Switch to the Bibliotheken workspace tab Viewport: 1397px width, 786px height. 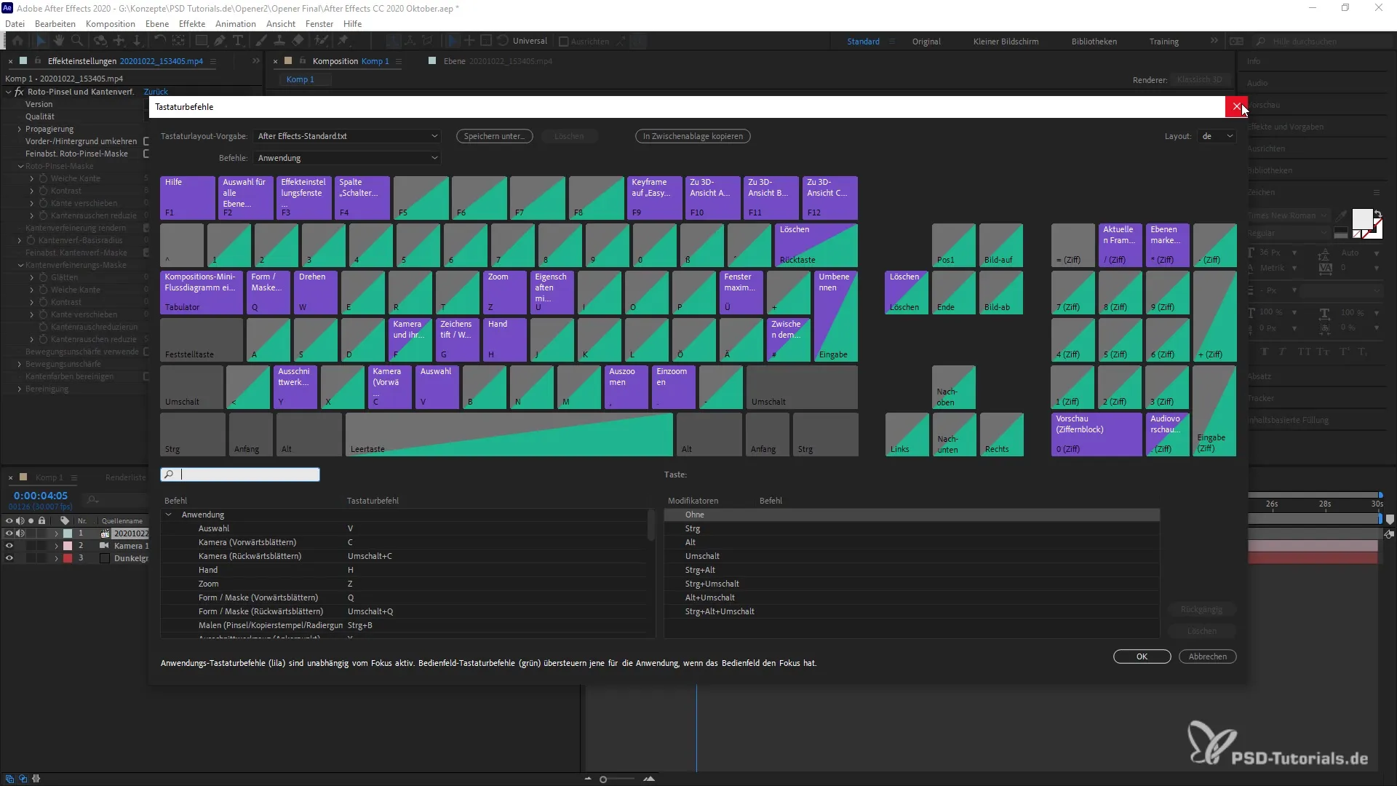pyautogui.click(x=1094, y=41)
